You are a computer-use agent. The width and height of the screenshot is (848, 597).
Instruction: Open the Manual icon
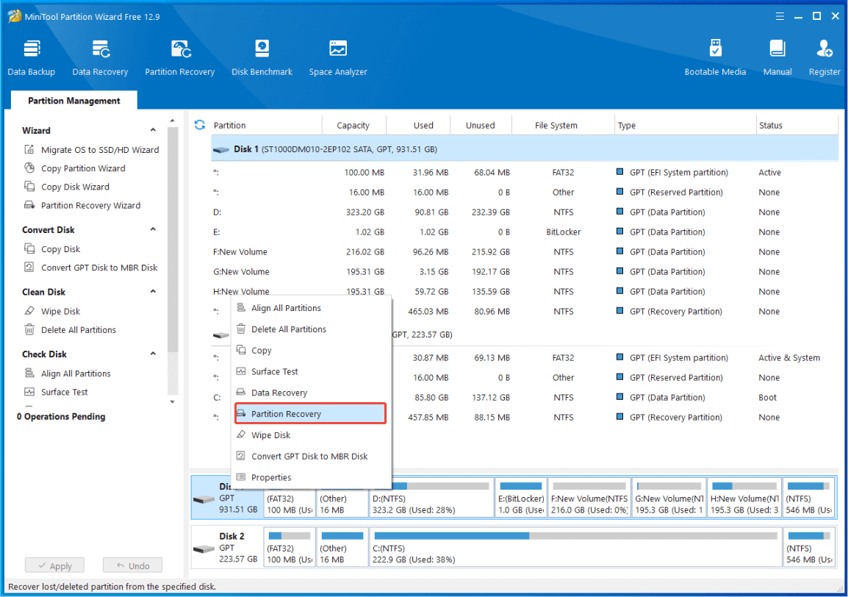point(777,58)
